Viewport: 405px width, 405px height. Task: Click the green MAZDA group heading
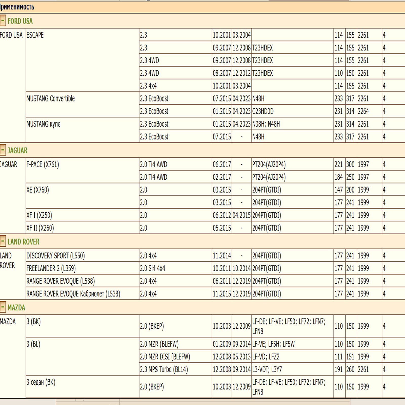click(16, 308)
